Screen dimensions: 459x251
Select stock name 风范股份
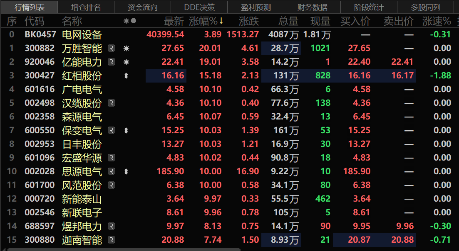tap(82, 185)
